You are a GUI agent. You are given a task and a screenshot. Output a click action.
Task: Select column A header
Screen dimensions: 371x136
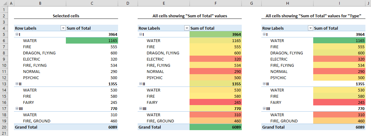coord(11,3)
